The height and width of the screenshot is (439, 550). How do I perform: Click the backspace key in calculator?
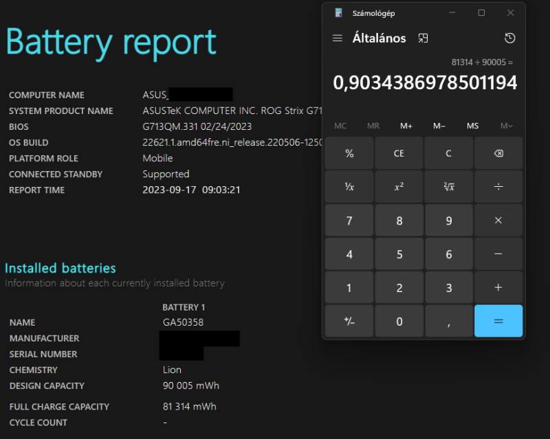click(498, 153)
